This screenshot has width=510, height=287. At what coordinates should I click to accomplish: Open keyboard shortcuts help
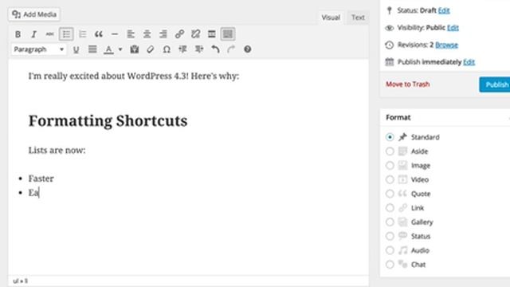pos(247,49)
